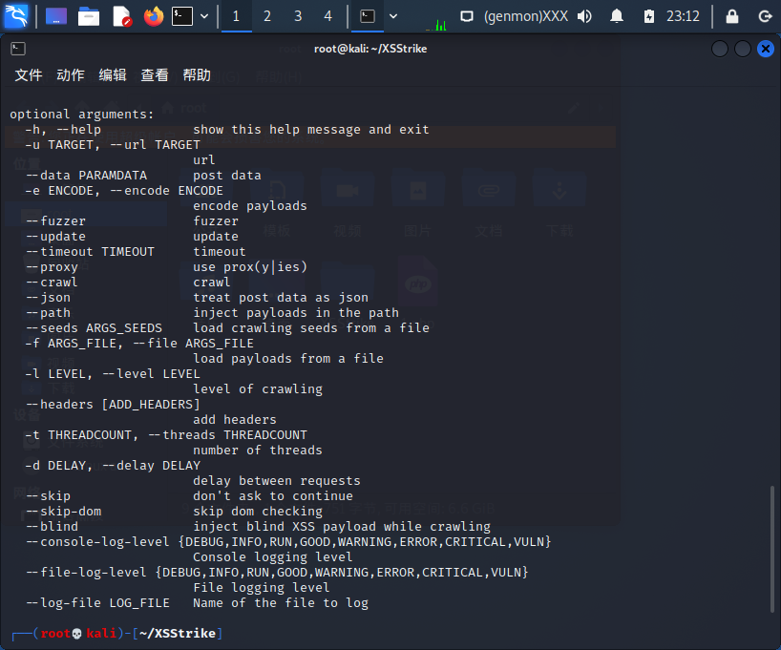Click the 23:12 clock

[x=683, y=16]
